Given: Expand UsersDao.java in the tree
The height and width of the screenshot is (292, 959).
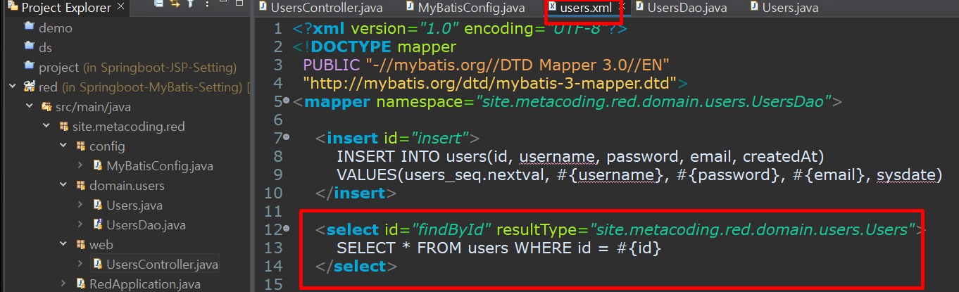Looking at the screenshot, I should (80, 225).
